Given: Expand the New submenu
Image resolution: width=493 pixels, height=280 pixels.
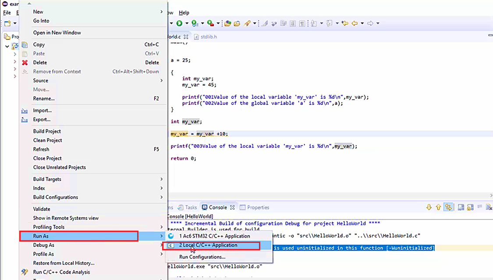Looking at the screenshot, I should tap(93, 12).
